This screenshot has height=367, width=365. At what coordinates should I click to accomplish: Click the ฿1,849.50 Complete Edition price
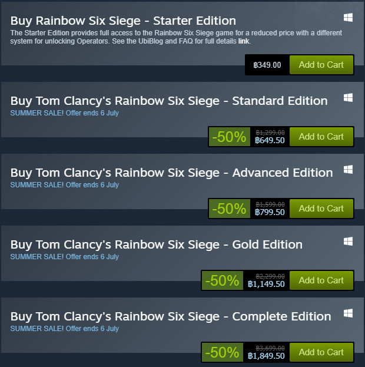[x=266, y=356]
